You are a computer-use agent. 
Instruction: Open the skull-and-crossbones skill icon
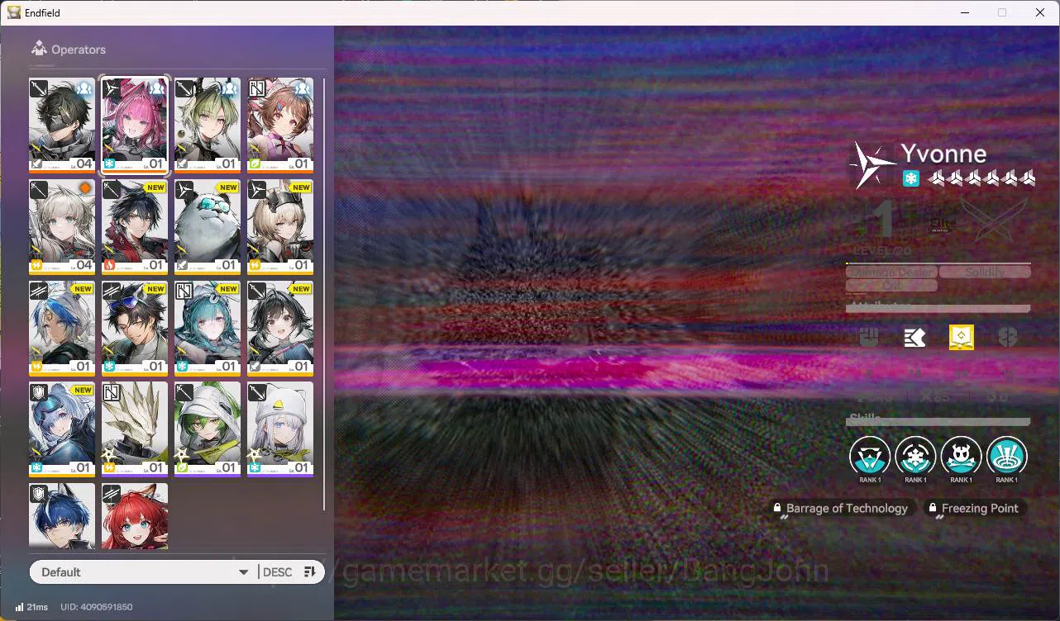pyautogui.click(x=961, y=456)
